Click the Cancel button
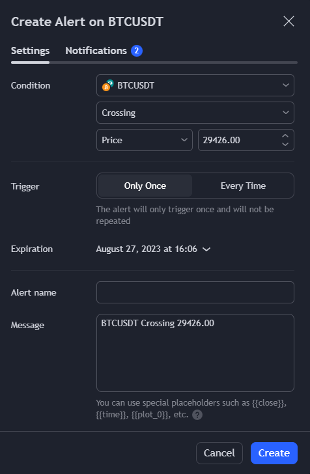This screenshot has width=310, height=474. click(219, 453)
